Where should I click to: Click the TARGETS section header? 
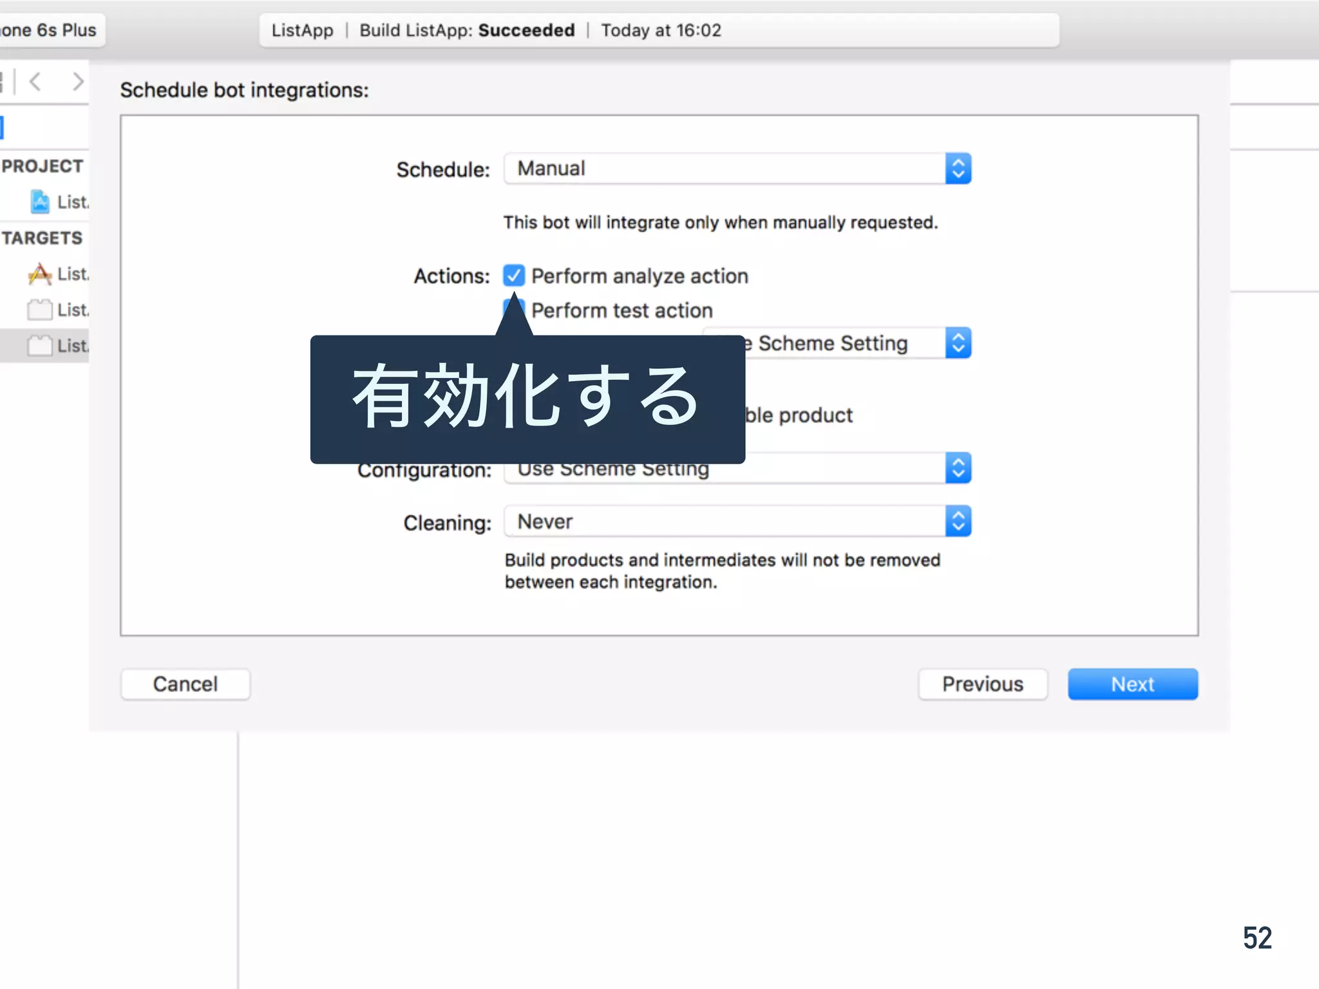[43, 238]
